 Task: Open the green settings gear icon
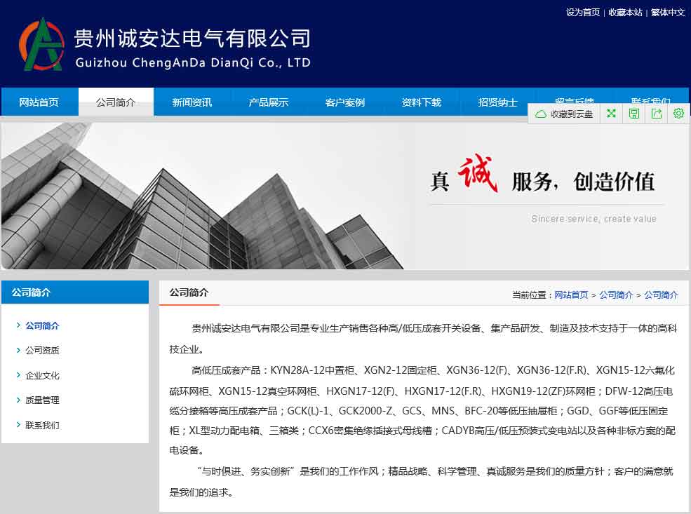678,114
